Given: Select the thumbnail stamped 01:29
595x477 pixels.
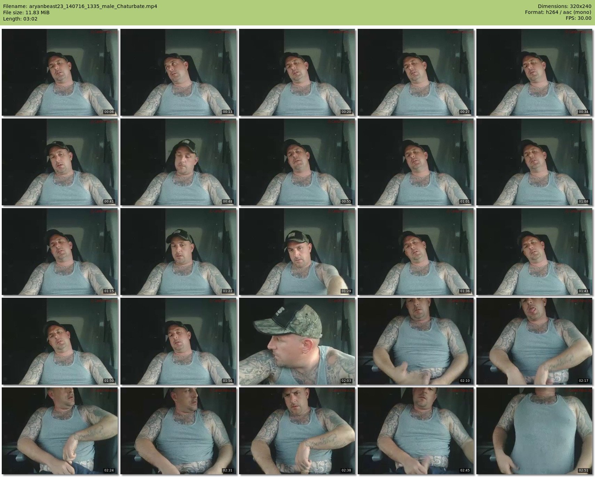Looking at the screenshot, I should point(297,252).
